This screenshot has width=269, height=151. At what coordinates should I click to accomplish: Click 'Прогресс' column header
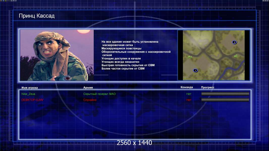pos(208,87)
